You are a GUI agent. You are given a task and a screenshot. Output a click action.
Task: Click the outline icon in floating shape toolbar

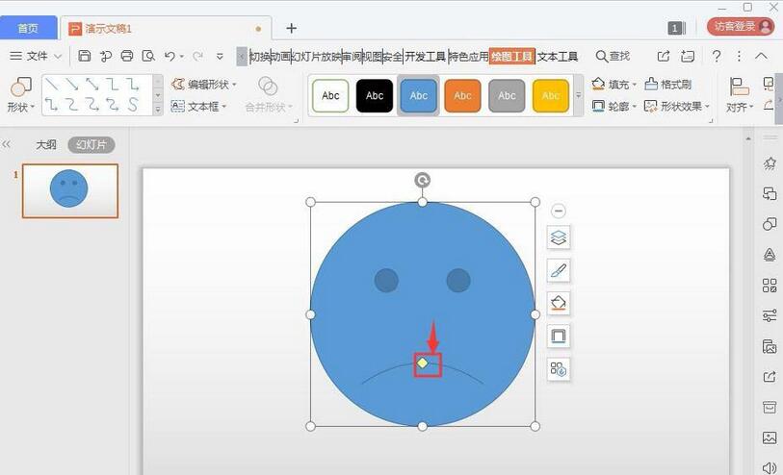tap(559, 336)
